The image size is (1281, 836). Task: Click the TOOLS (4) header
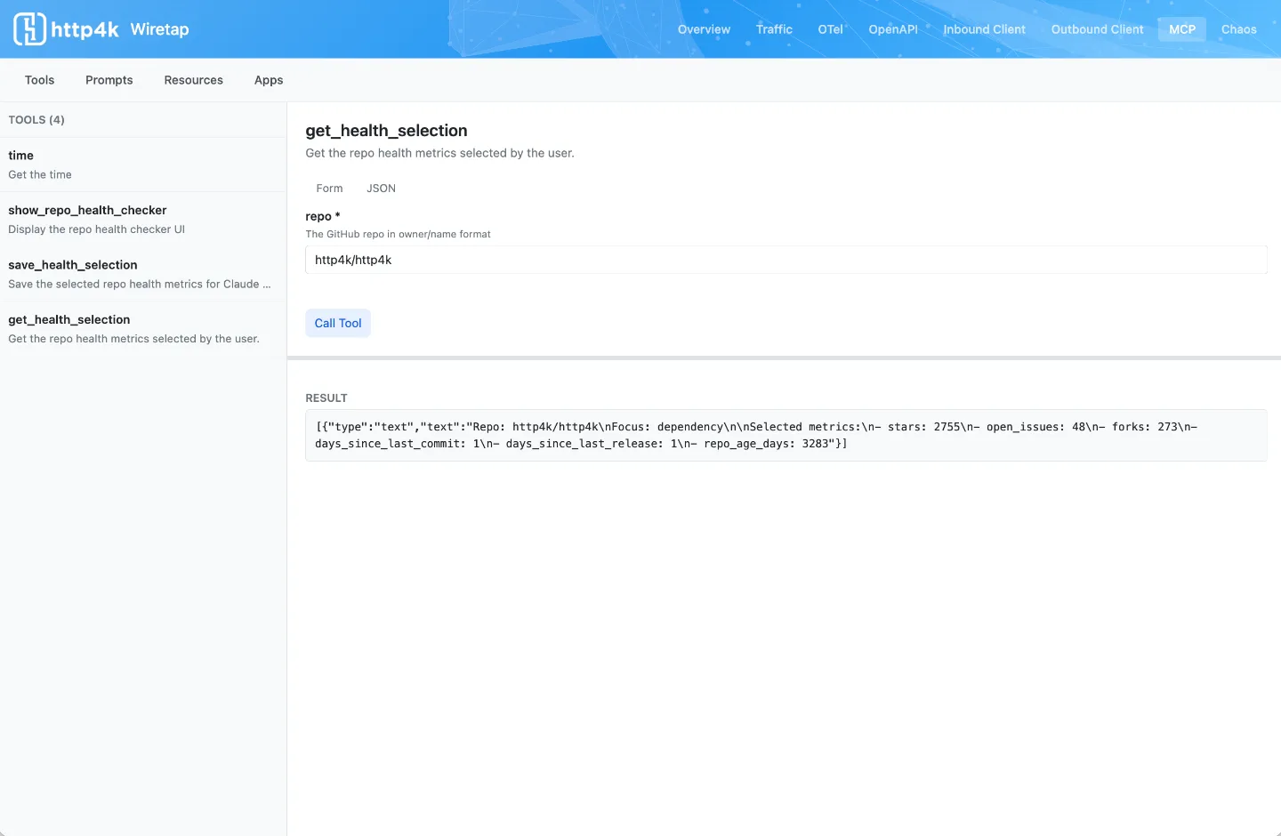[36, 120]
